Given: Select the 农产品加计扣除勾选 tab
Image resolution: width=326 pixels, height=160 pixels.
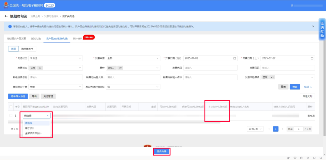Looking at the screenshot, I should pyautogui.click(x=57, y=39).
